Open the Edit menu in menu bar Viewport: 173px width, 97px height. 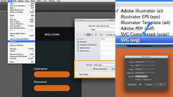tap(15, 1)
